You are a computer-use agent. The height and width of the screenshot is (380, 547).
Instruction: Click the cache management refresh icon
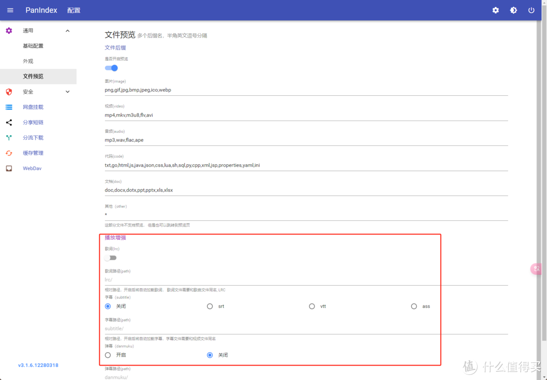click(x=9, y=153)
